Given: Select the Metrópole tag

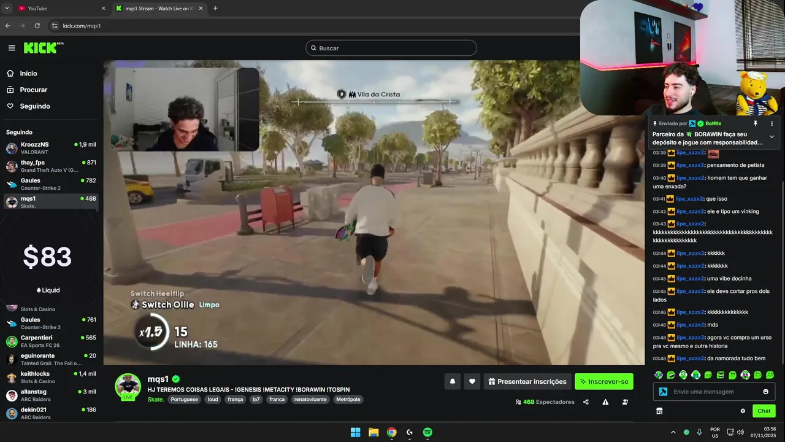Looking at the screenshot, I should tap(348, 399).
